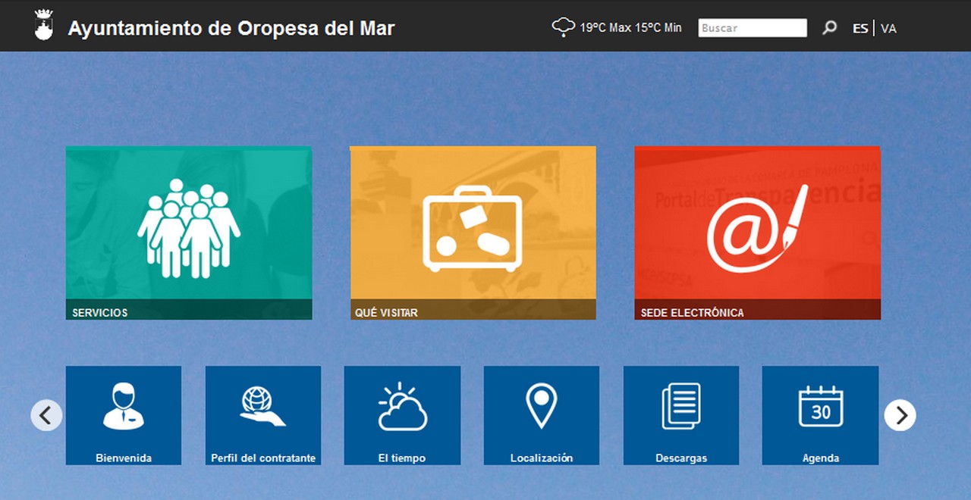Click the magnifying glass search icon
This screenshot has height=500, width=971.
pos(830,28)
